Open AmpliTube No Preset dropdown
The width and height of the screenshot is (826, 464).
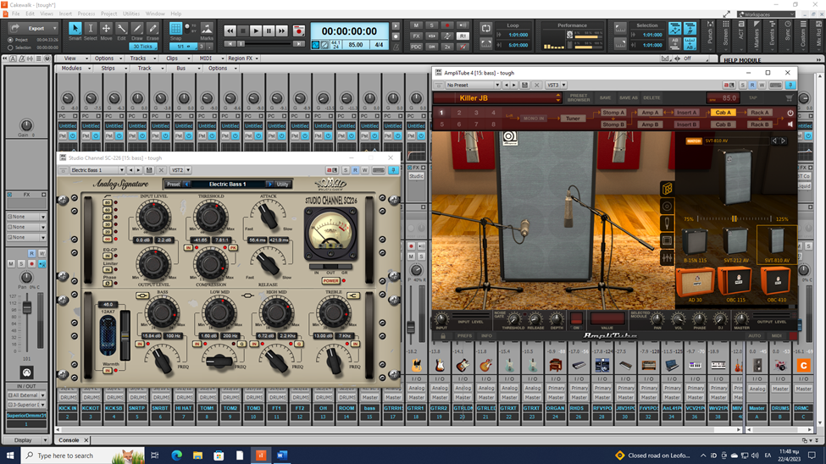click(472, 86)
